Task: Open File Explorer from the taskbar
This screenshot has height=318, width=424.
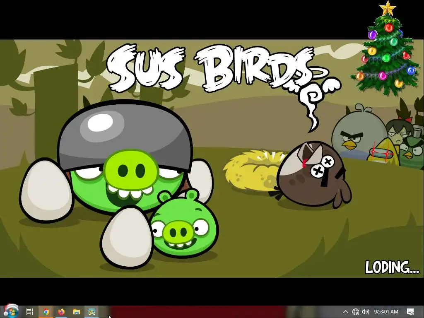Action: 77,312
